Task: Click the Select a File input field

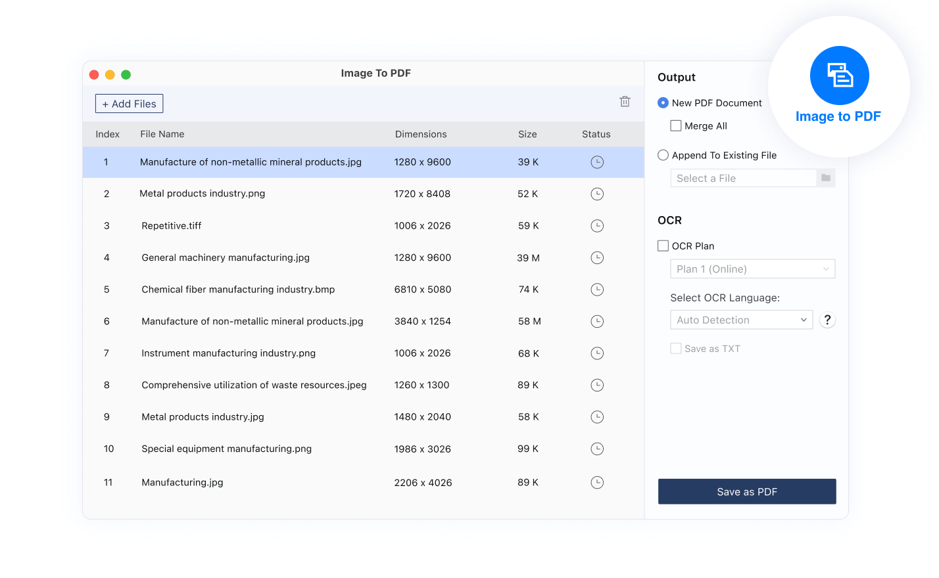Action: coord(743,178)
